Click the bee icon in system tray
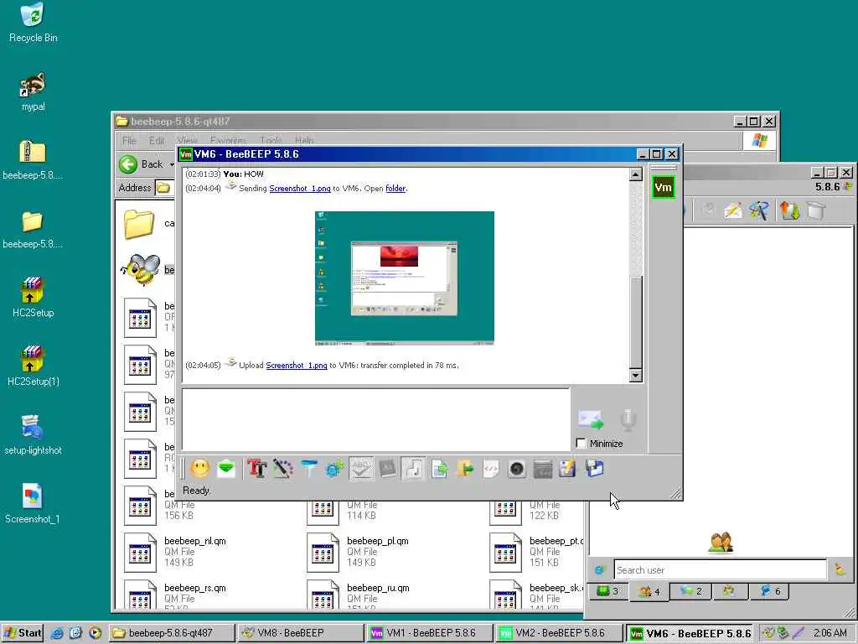Screen dimensions: 858x644 tap(769, 633)
